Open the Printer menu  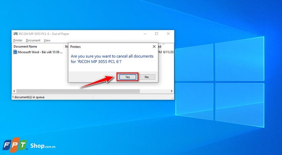(x=18, y=40)
